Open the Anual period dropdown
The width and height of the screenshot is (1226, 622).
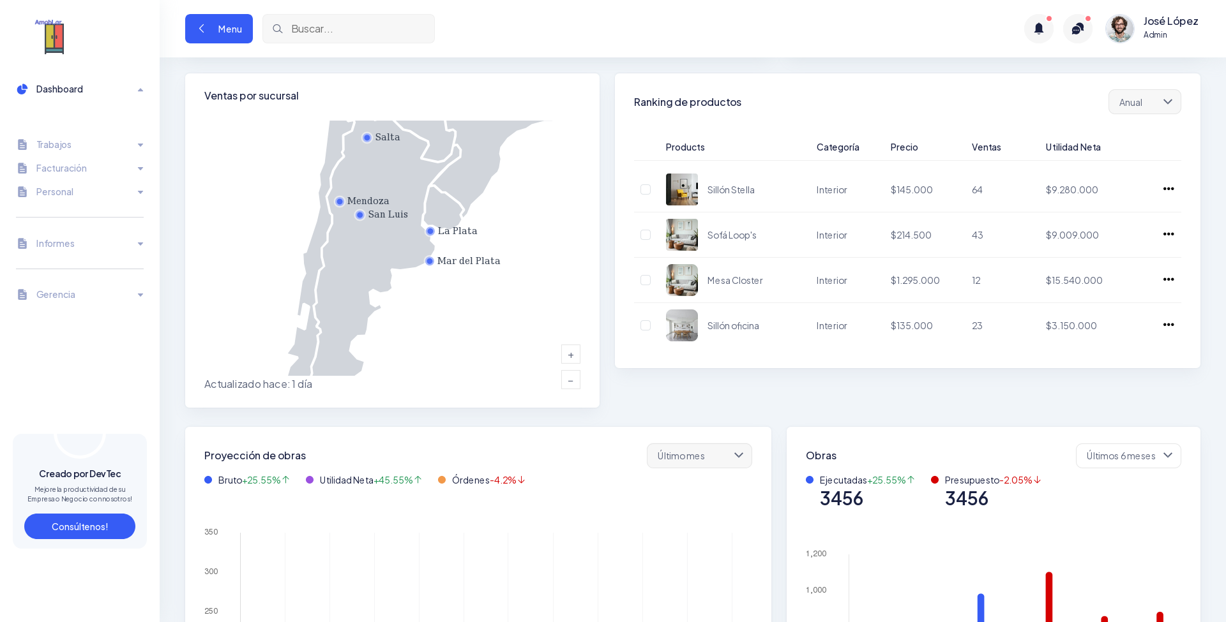pyautogui.click(x=1144, y=102)
